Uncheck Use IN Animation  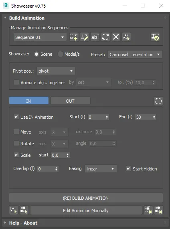coord(16,117)
